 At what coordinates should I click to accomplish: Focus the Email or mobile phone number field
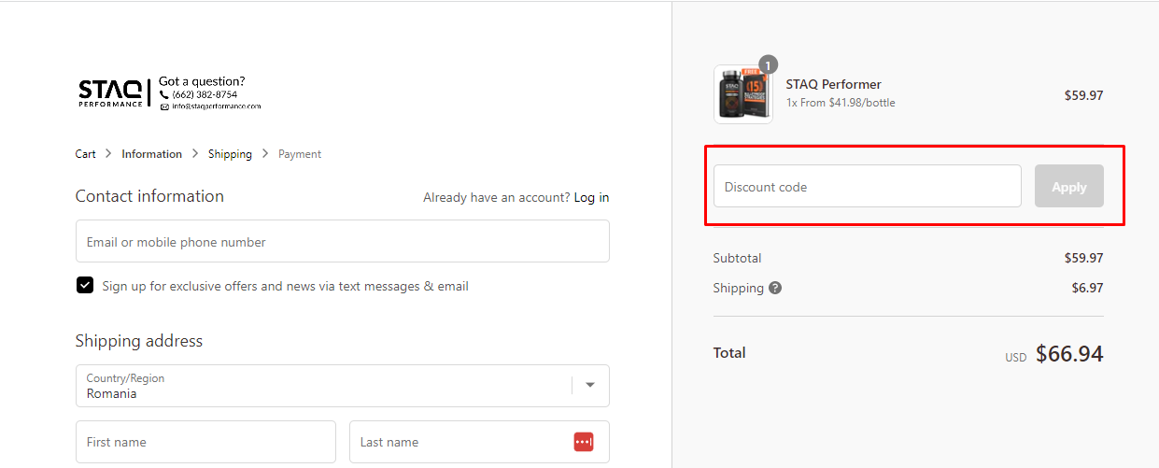click(x=342, y=241)
